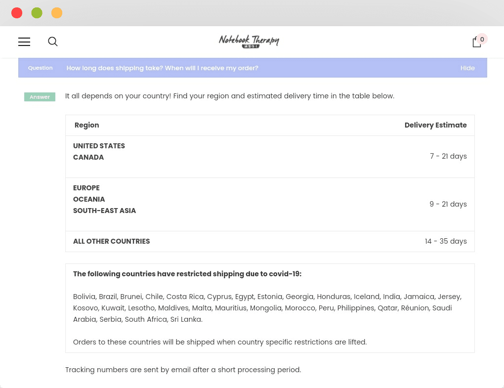Click the restricted shipping covid-19 heading
Screen dimensions: 504x388
[x=187, y=274]
